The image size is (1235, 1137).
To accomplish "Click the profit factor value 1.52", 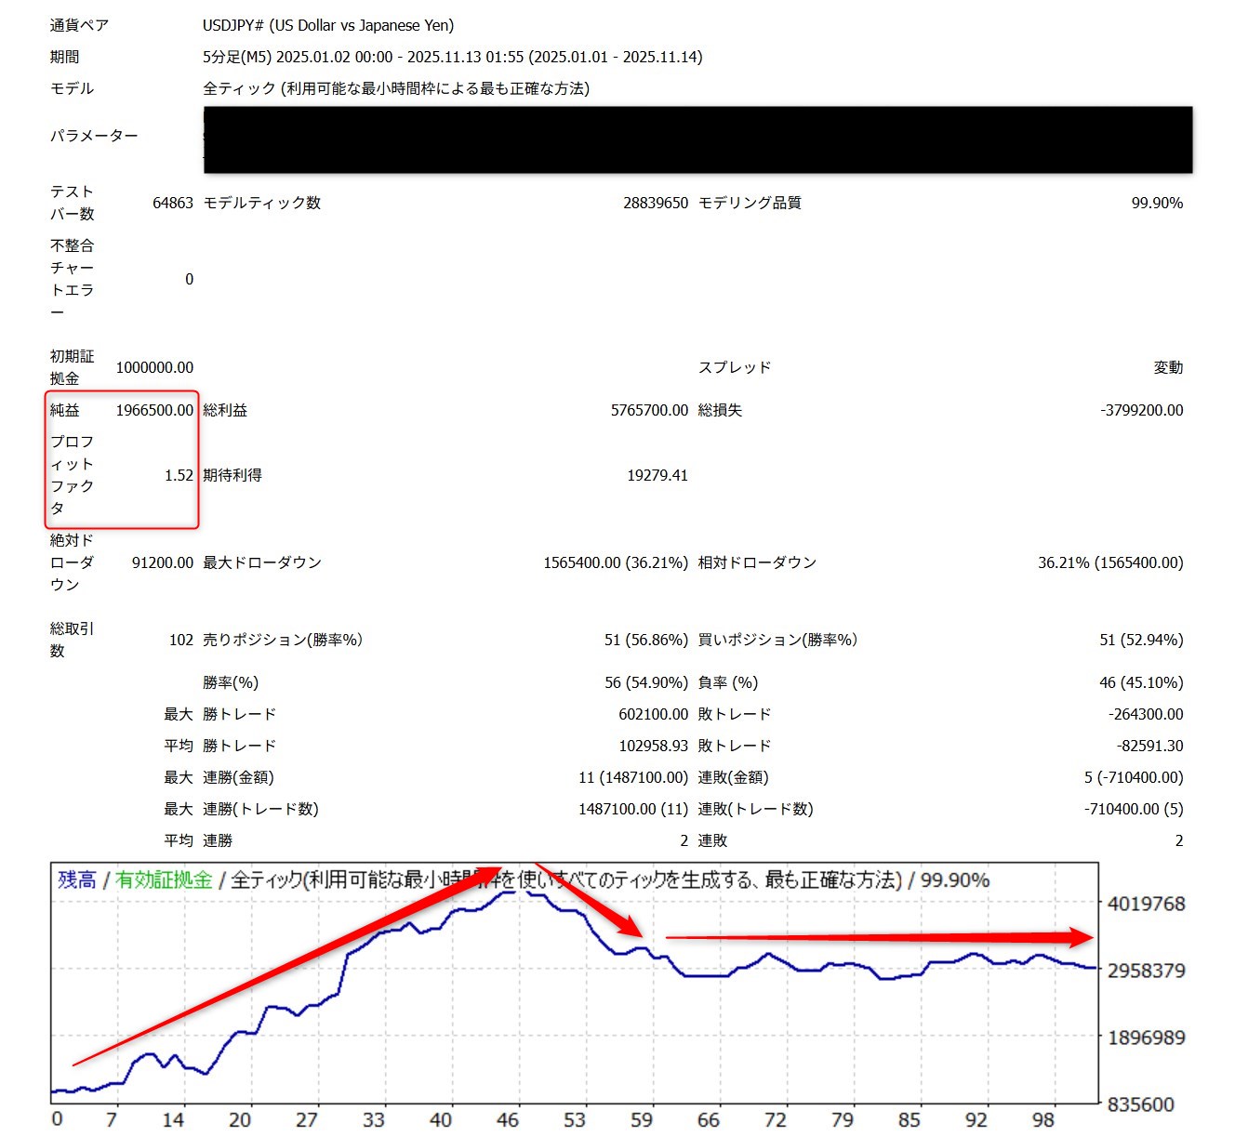I will pos(179,475).
